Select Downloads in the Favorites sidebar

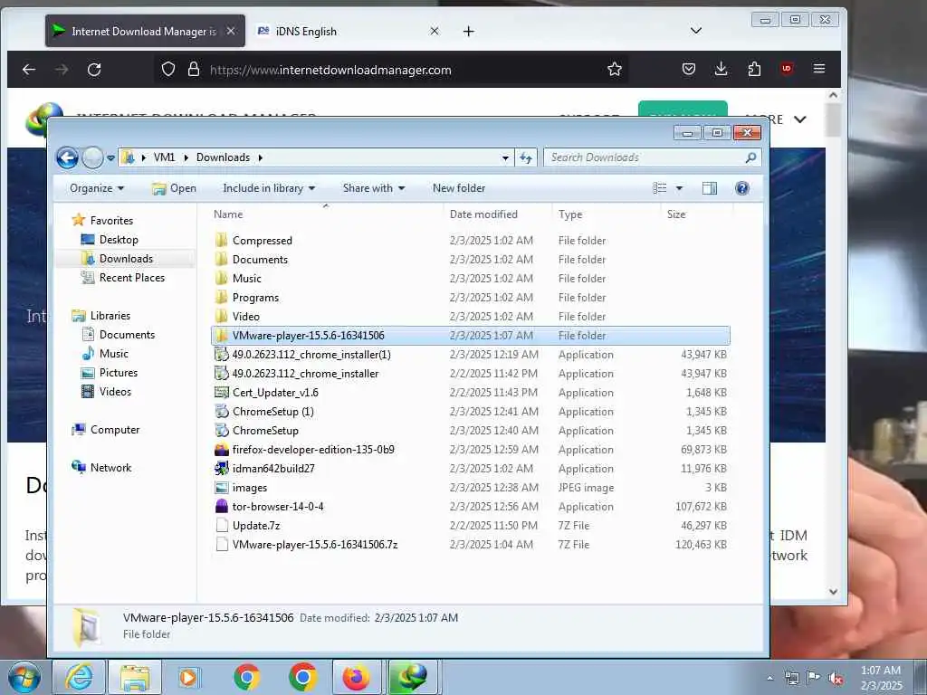126,258
